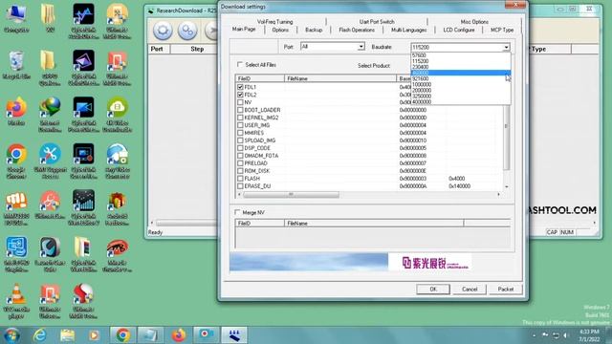Uncheck the FDL2 file checkbox
The height and width of the screenshot is (344, 612).
click(240, 95)
